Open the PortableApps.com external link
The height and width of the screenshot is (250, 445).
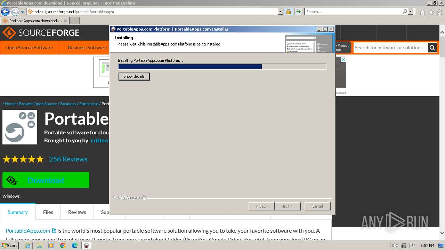pyautogui.click(x=31, y=231)
